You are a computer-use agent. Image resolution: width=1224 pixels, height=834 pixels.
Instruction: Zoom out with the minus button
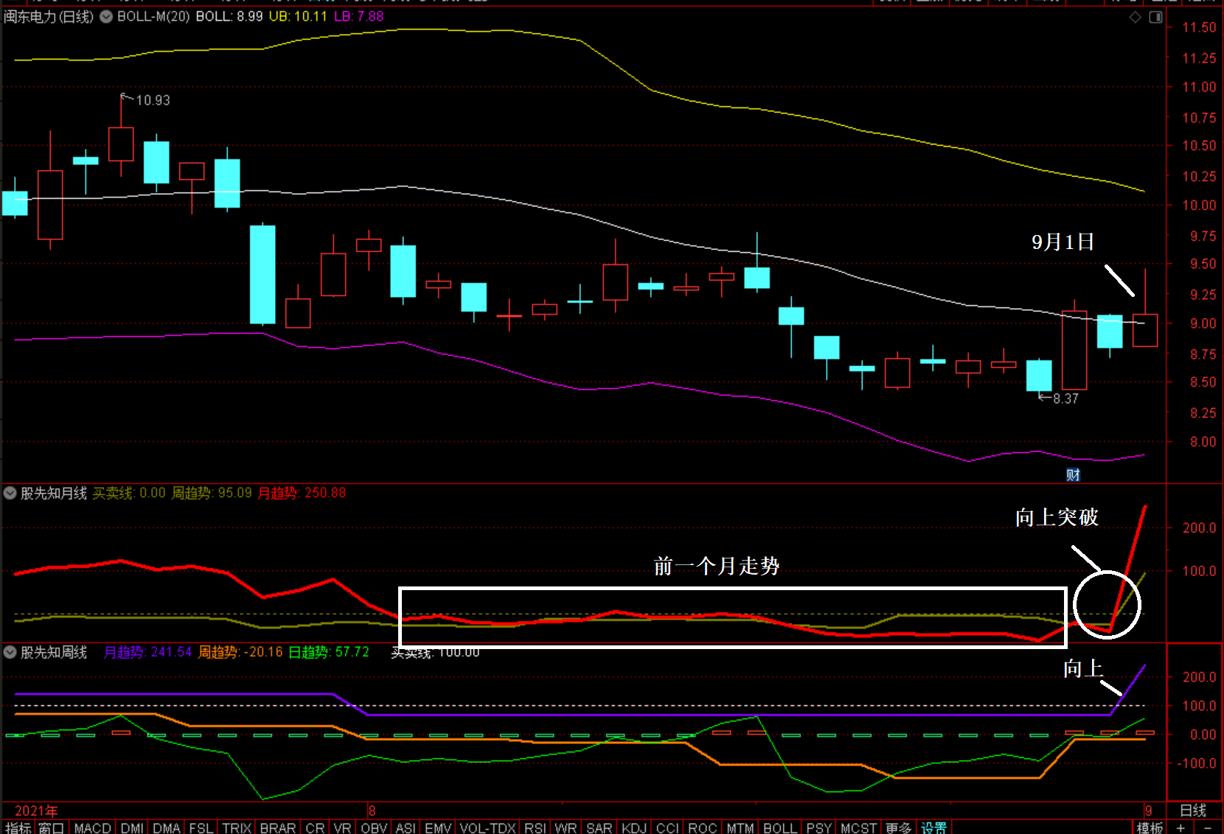[1207, 828]
